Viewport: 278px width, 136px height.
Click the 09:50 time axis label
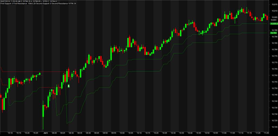coord(105,133)
